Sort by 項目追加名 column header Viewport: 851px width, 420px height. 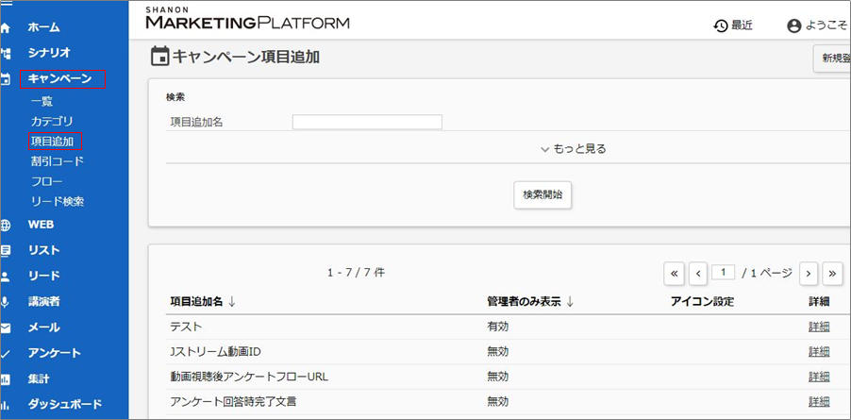[x=202, y=301]
